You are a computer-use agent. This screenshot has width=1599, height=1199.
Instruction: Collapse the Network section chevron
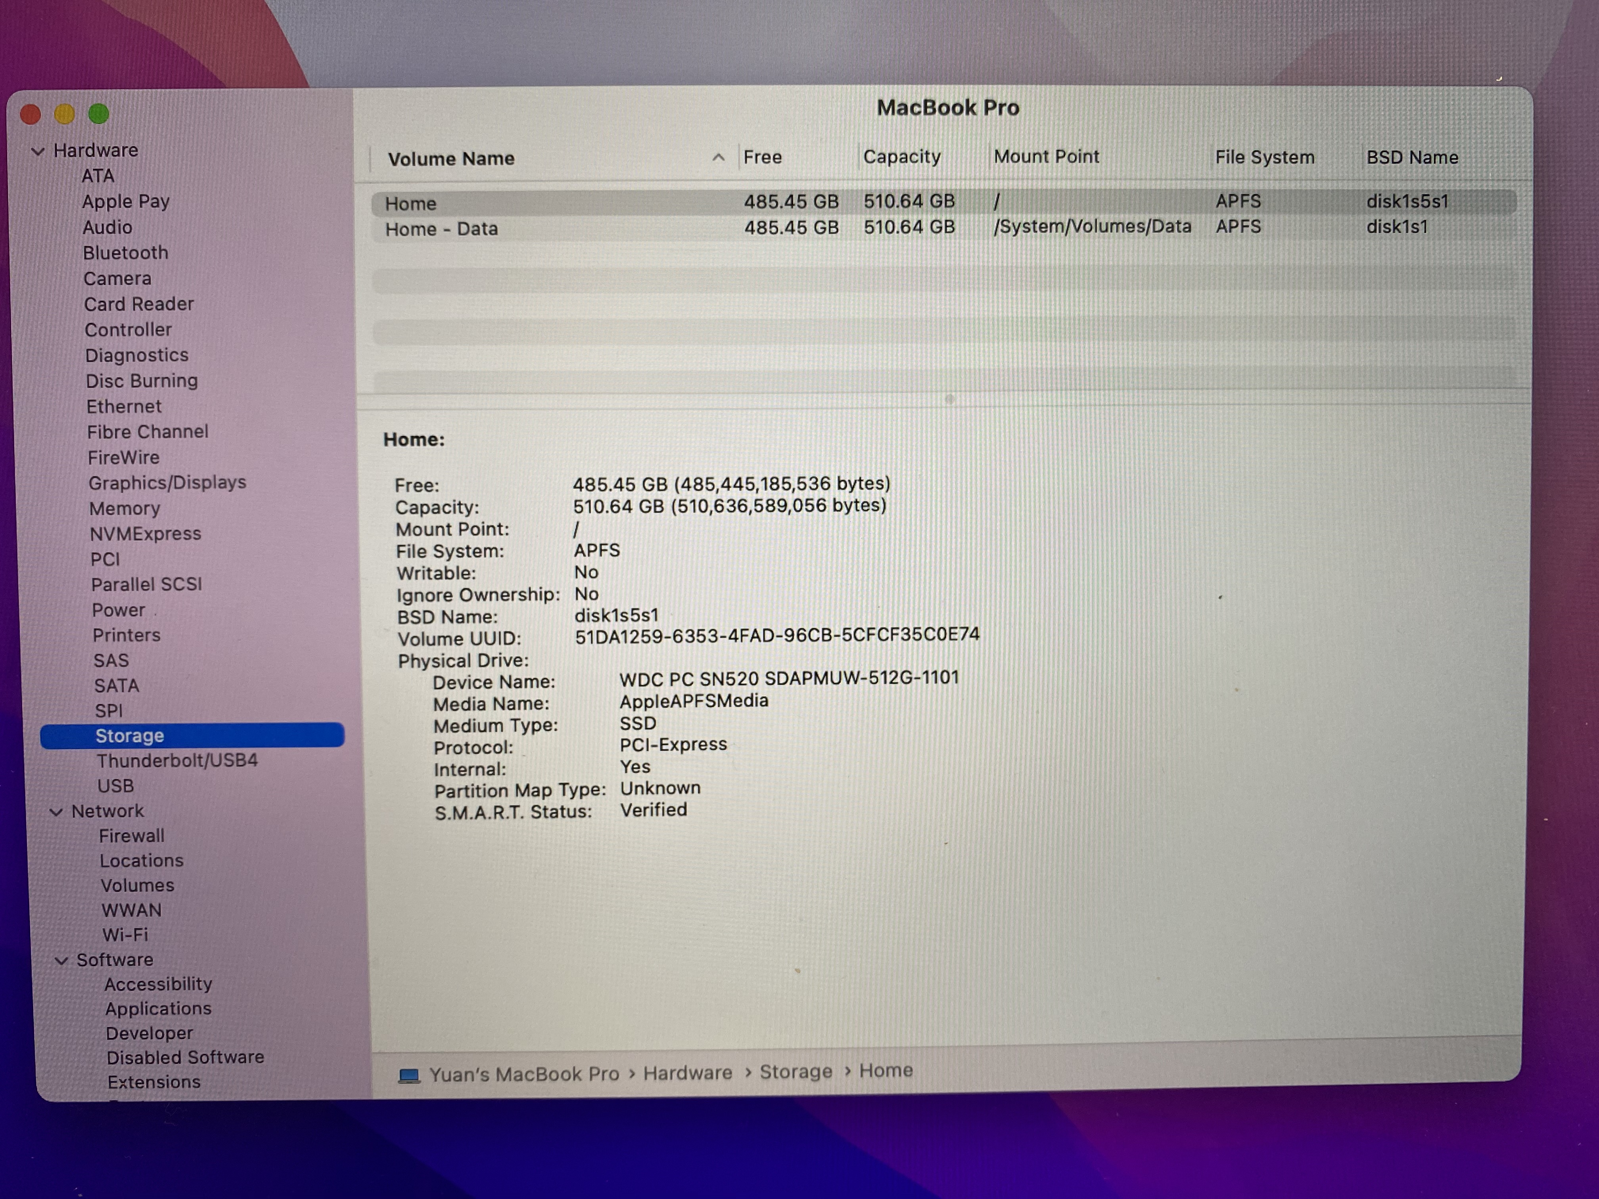56,812
